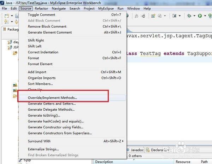Open the Navigate menu
212x164 pixels.
coord(59,8)
